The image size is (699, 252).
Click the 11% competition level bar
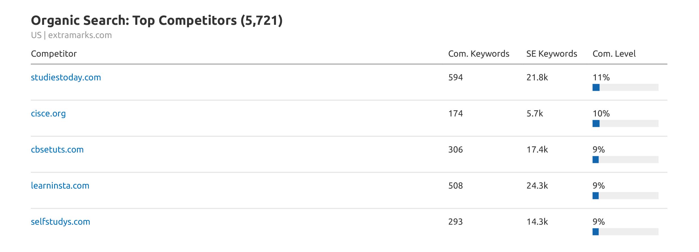tap(625, 87)
